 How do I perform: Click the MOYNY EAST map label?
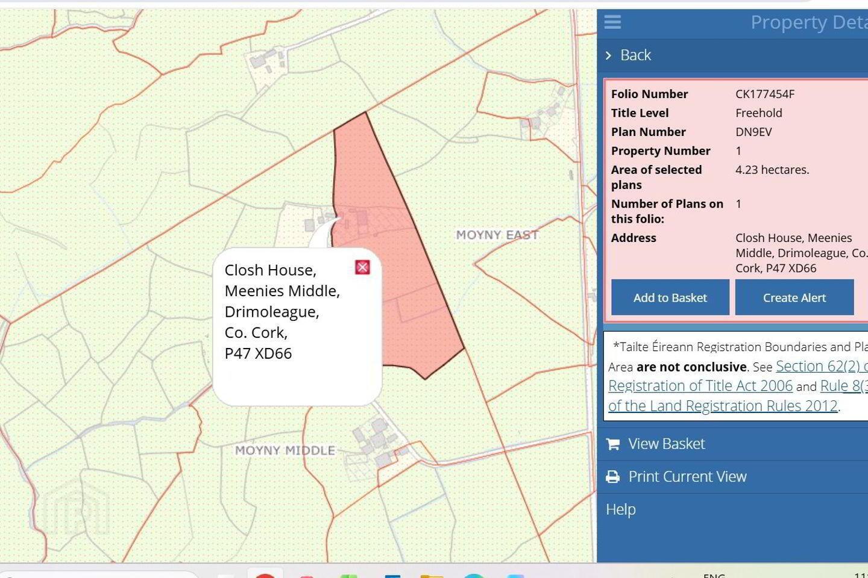(x=497, y=235)
